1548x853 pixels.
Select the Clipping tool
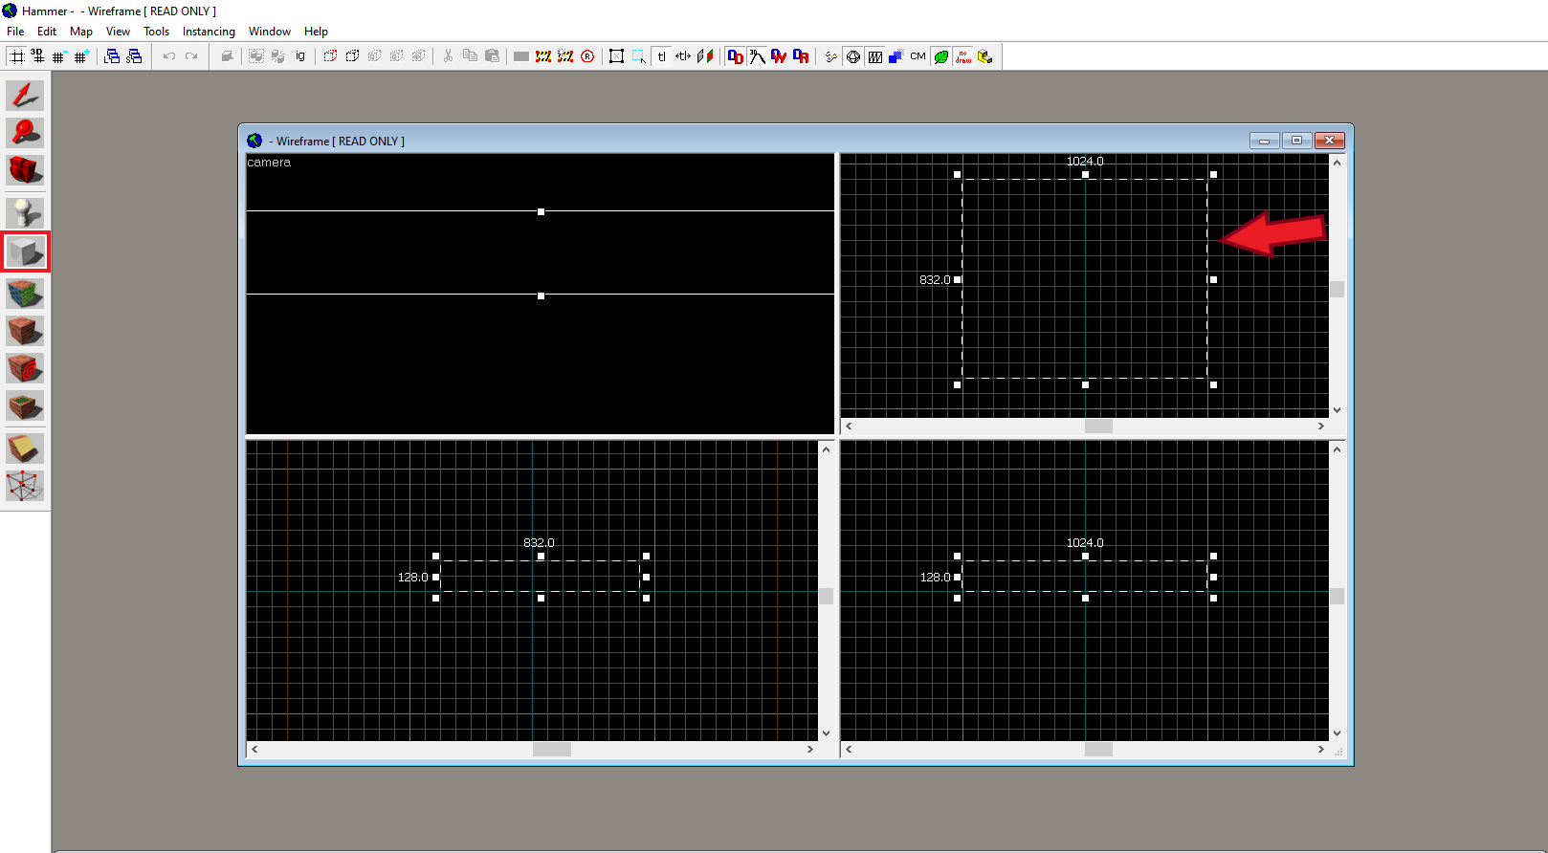click(25, 448)
